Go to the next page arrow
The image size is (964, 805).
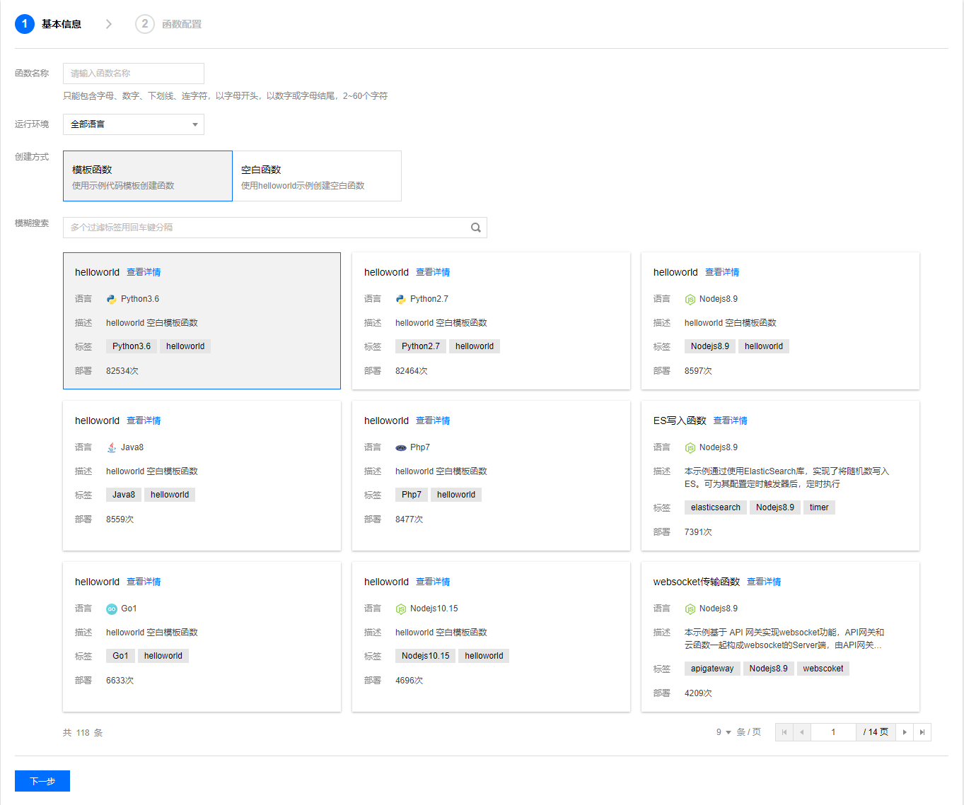point(905,732)
